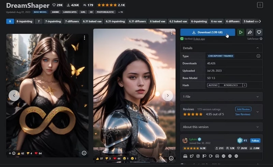
Task: Select the 7-diffusers version tab
Action: tap(72, 21)
